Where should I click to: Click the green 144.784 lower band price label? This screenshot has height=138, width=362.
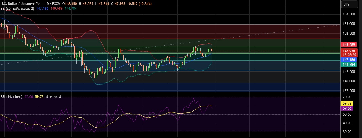tap(349, 65)
